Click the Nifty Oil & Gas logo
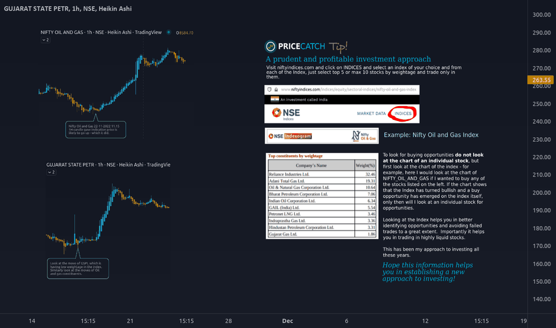The image size is (556, 328). click(x=364, y=136)
